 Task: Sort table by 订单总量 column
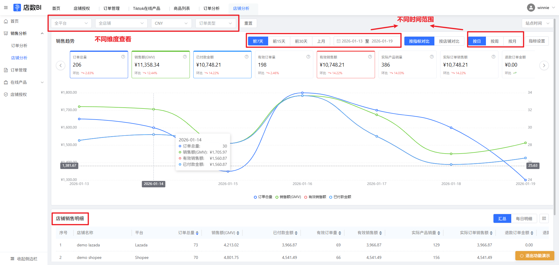(x=197, y=233)
